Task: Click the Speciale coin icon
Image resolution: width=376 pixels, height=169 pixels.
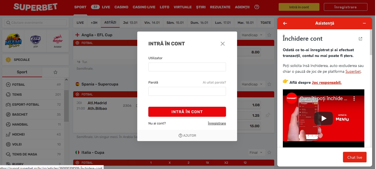Action: pyautogui.click(x=9, y=59)
